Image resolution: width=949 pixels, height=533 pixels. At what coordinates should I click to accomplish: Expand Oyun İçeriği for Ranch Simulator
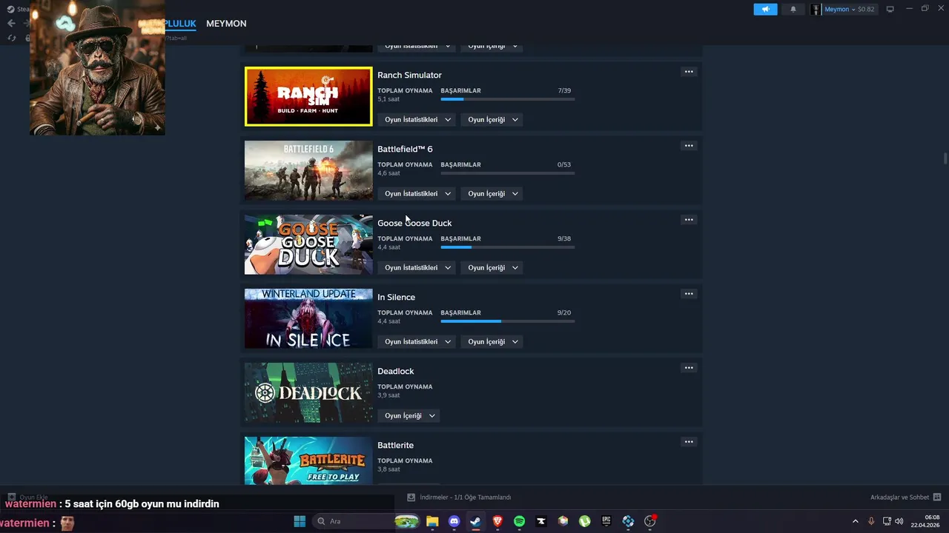(492, 119)
